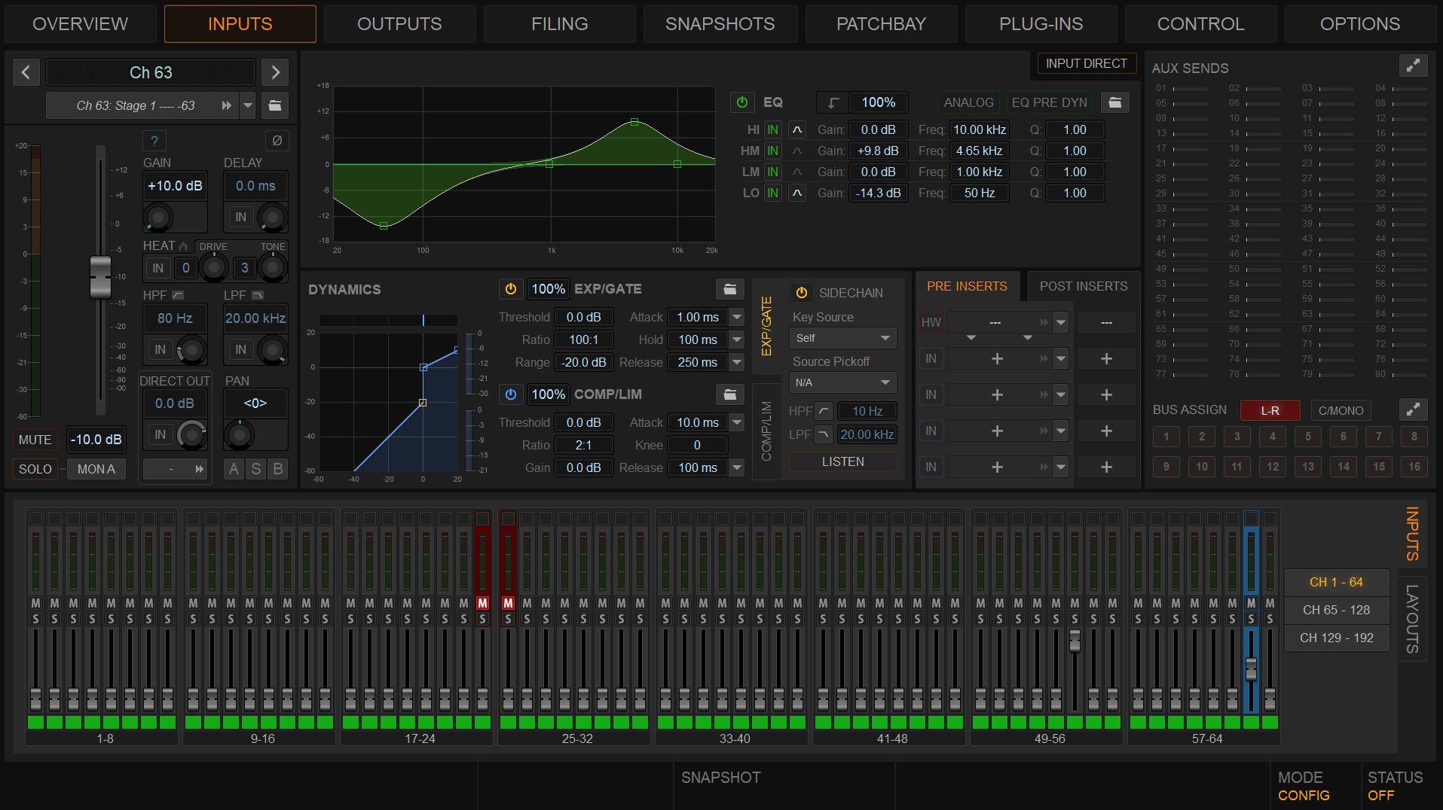The image size is (1443, 810).
Task: Click GAIN knob control
Action: click(159, 218)
